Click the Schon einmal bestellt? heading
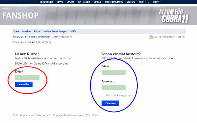Image resolution: width=197 pixels, height=123 pixels. (x=121, y=54)
